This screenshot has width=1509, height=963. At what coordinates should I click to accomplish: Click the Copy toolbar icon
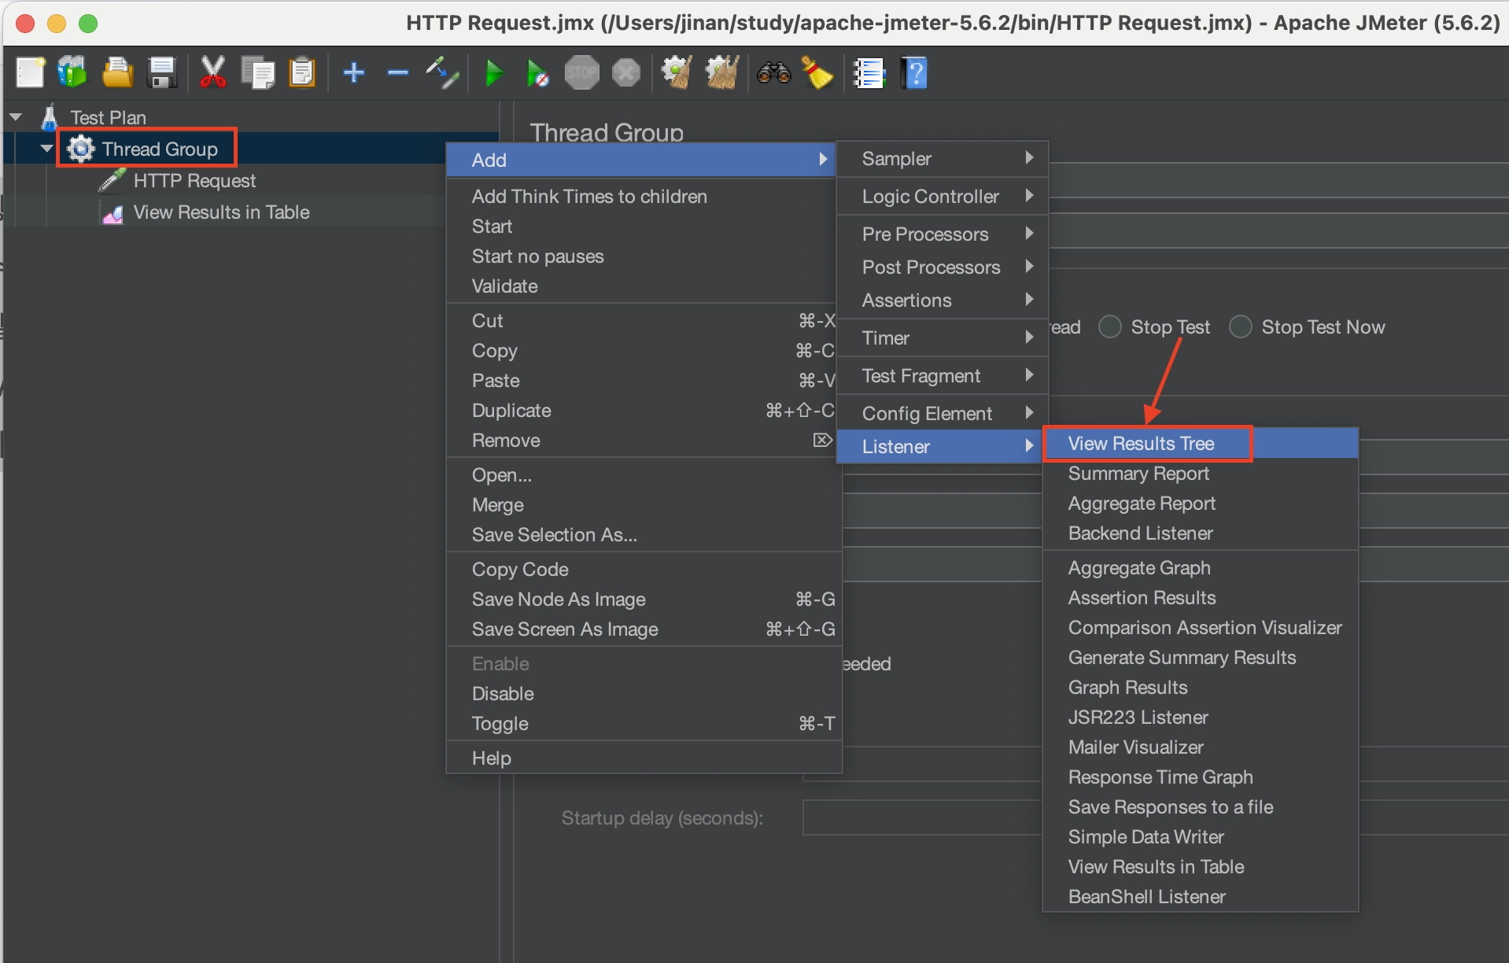click(x=257, y=73)
